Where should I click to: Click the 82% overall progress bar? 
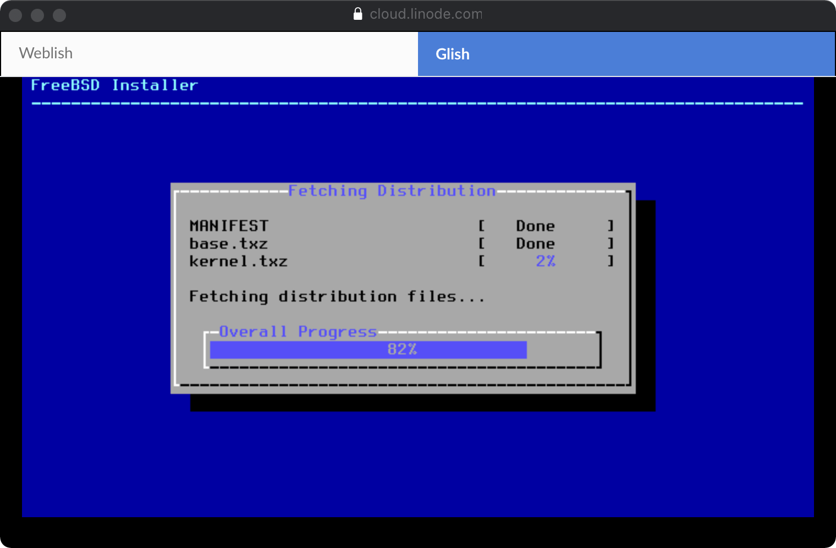point(369,350)
